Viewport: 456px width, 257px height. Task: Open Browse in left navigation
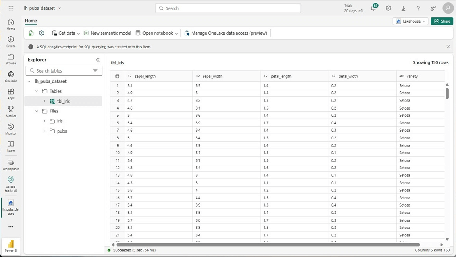point(11,59)
